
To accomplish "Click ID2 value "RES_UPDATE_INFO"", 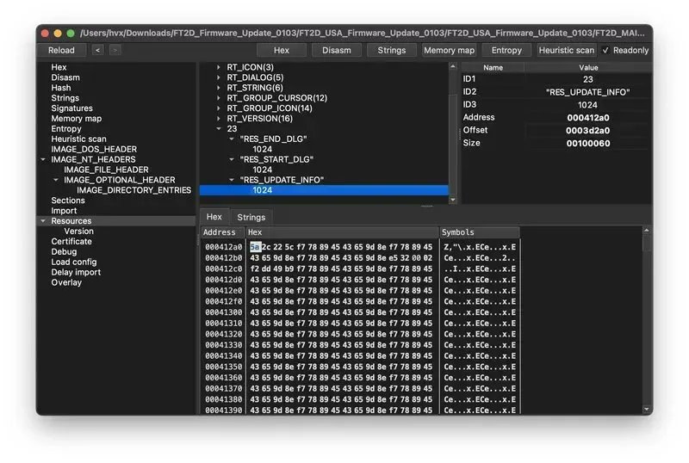I will (588, 92).
